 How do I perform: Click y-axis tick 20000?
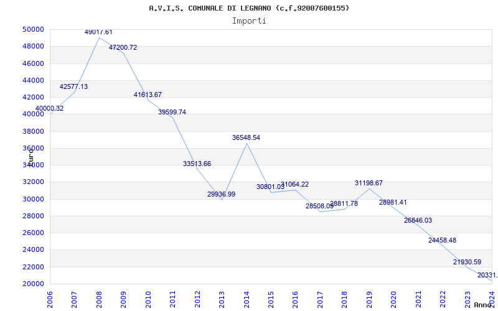33,284
